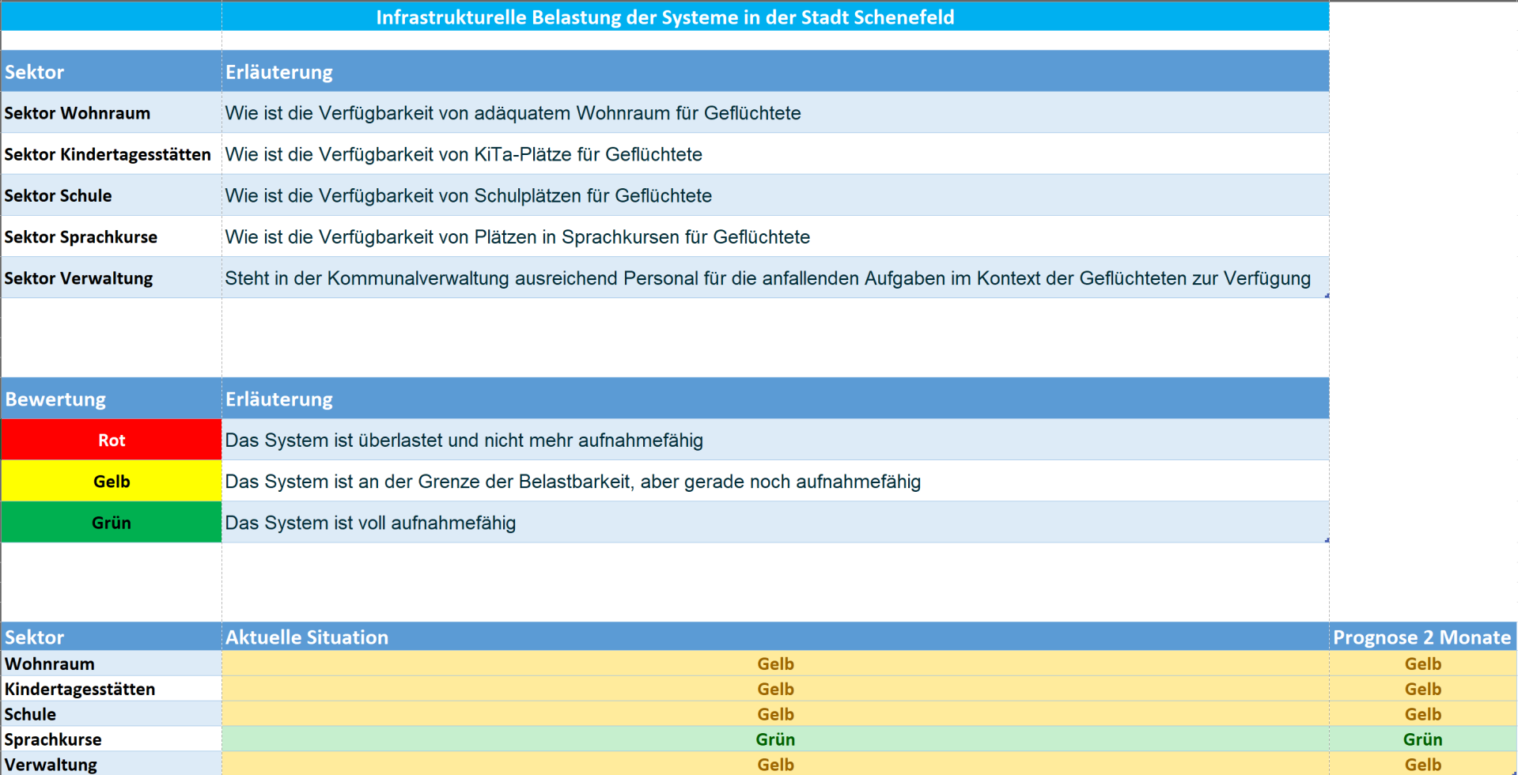Click the 'Aktuelle Situation' column header
Viewport: 1518px width, 775px height.
[x=775, y=637]
